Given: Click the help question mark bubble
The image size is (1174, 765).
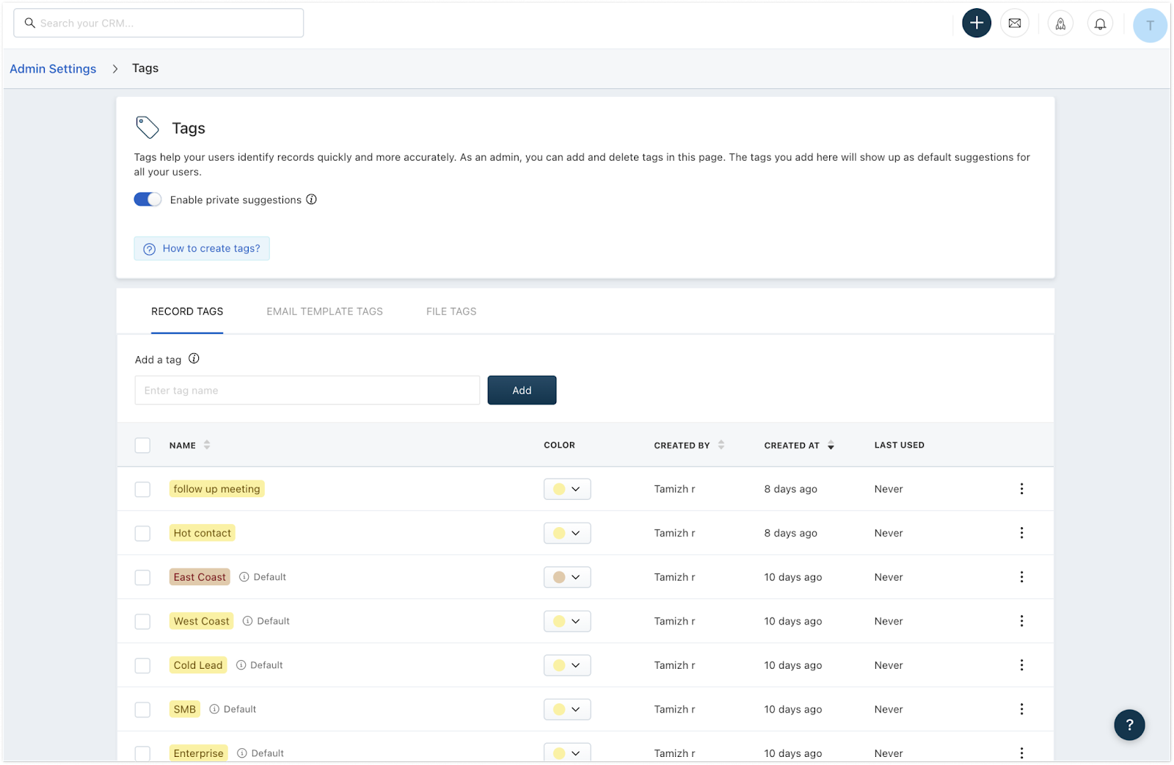Looking at the screenshot, I should tap(1129, 725).
